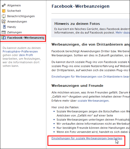Click the shield badge icon beside Sicherheit
Viewport: 130px width, 149px height.
4,11
